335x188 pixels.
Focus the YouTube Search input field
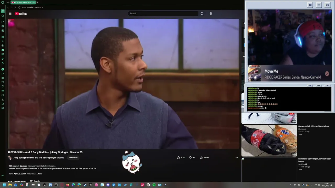pos(163,14)
